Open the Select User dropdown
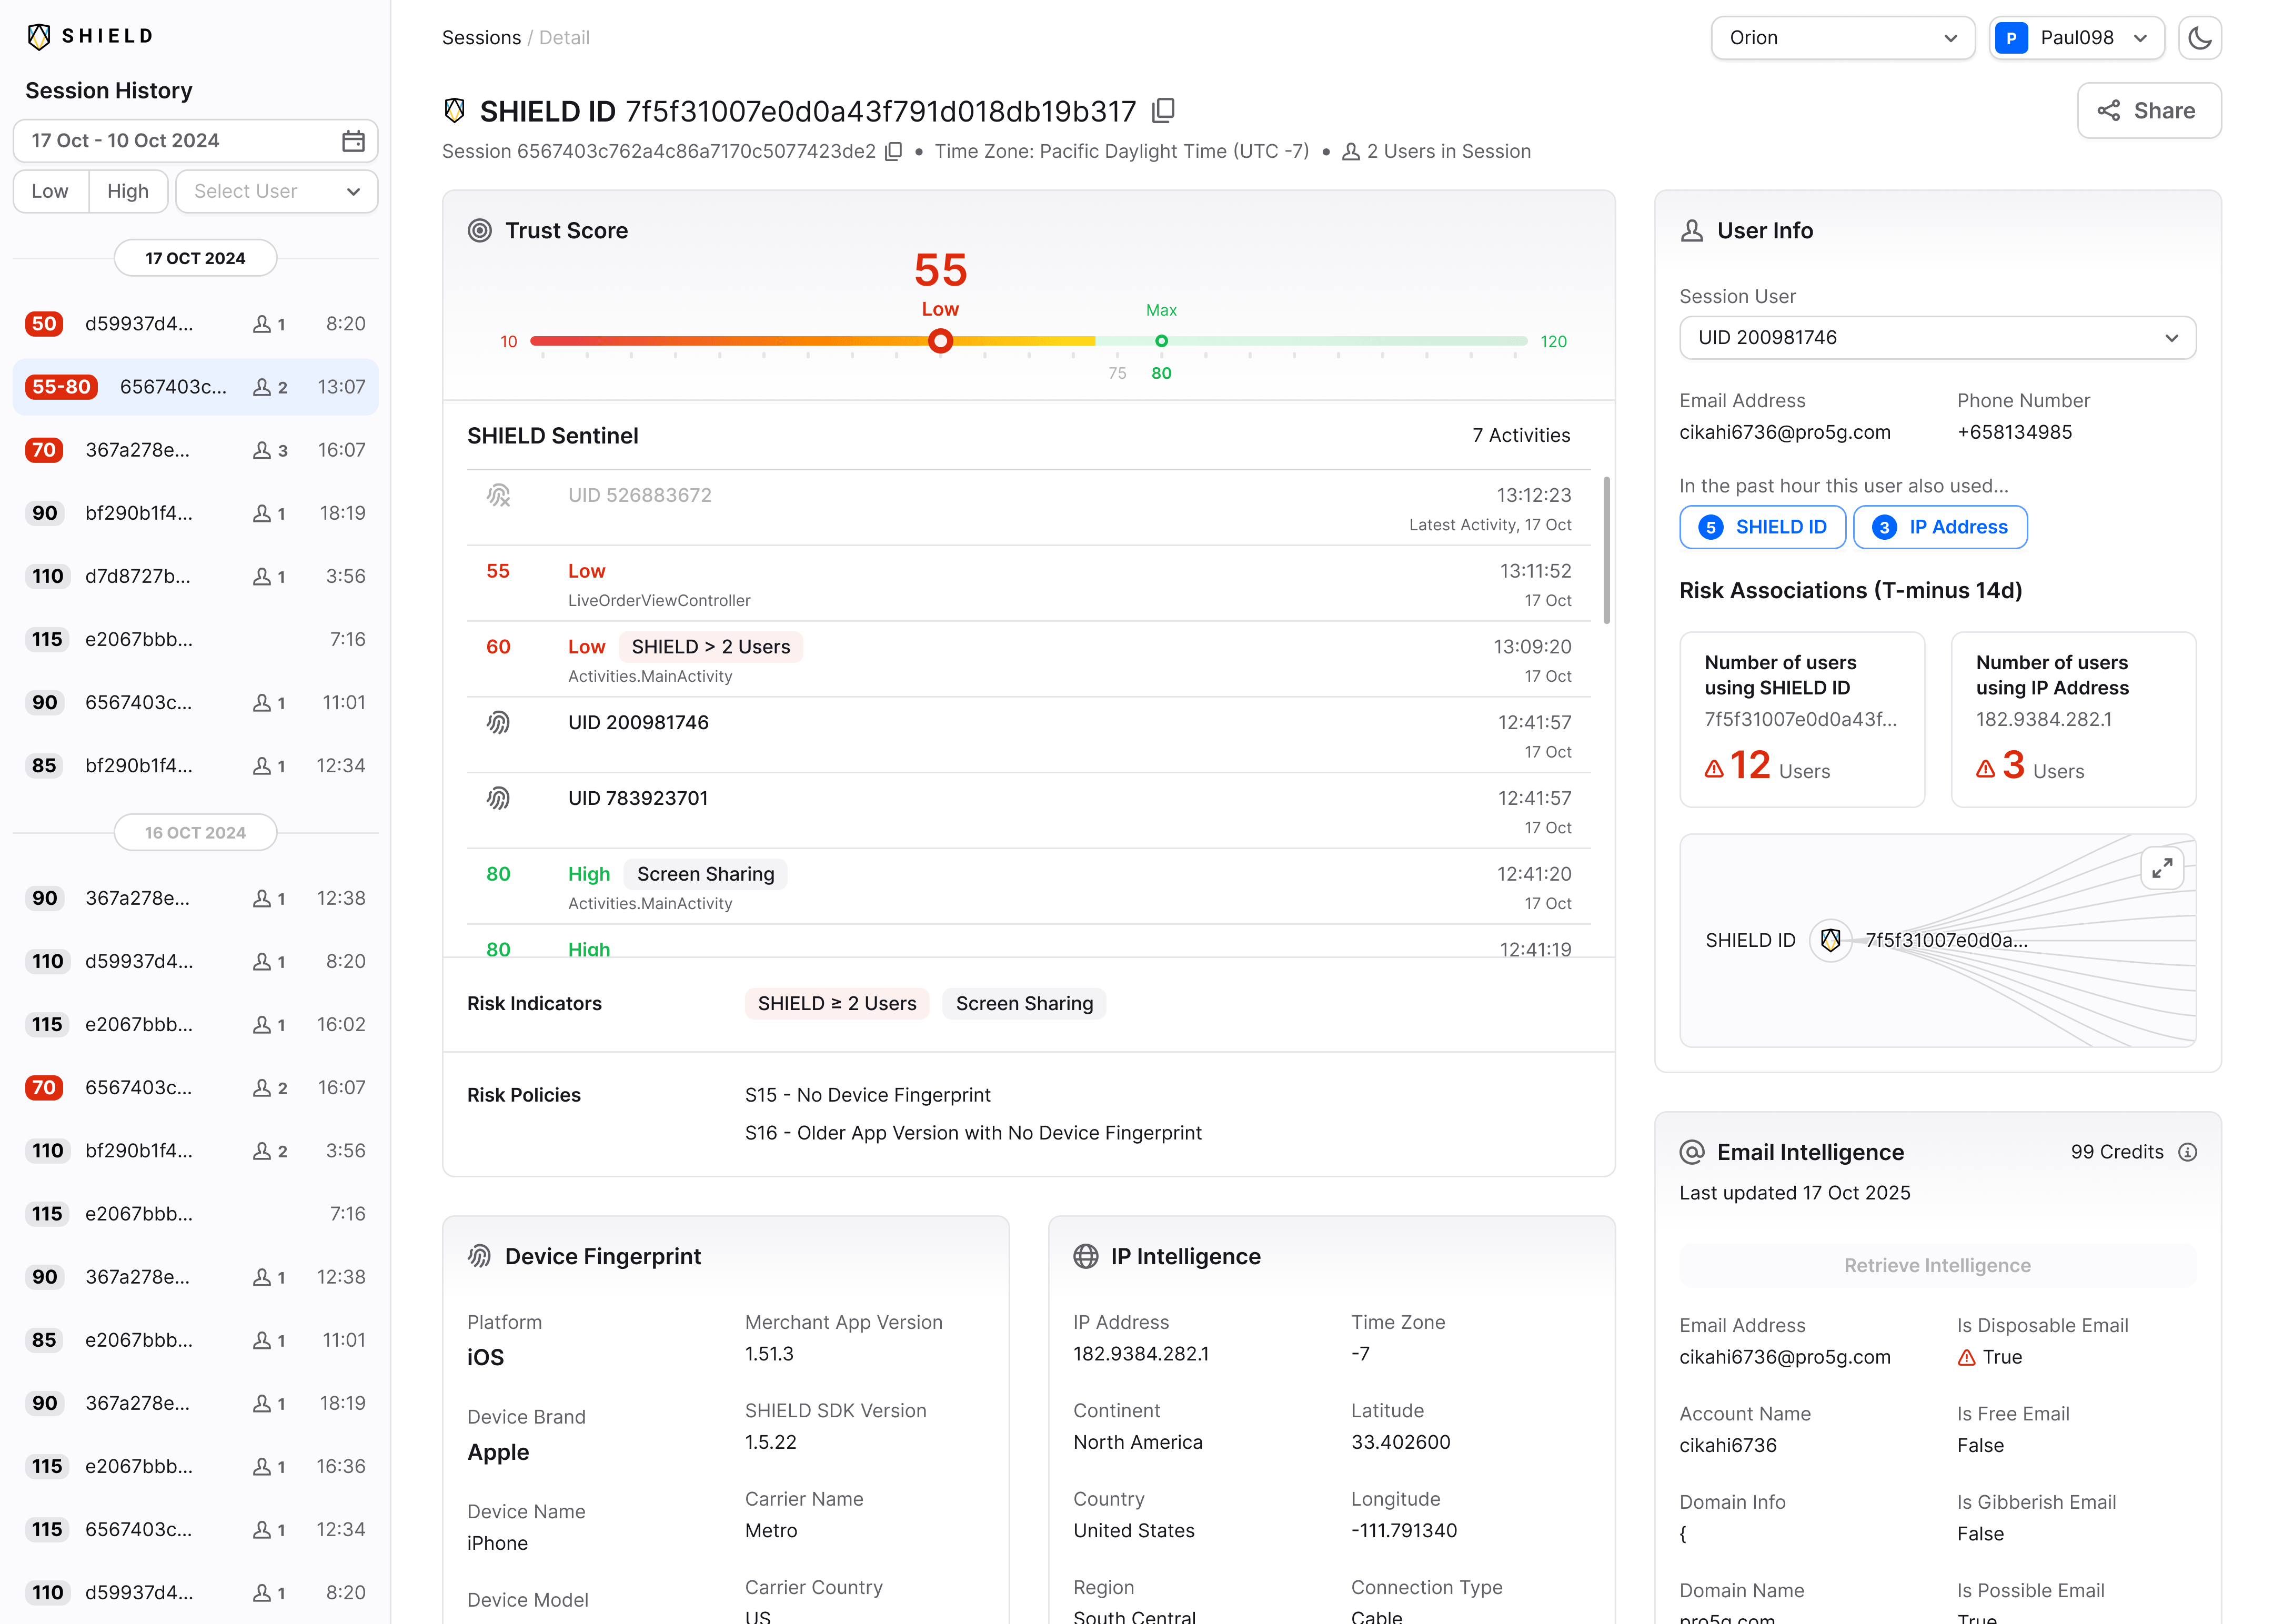The width and height of the screenshot is (2273, 1624). tap(277, 191)
